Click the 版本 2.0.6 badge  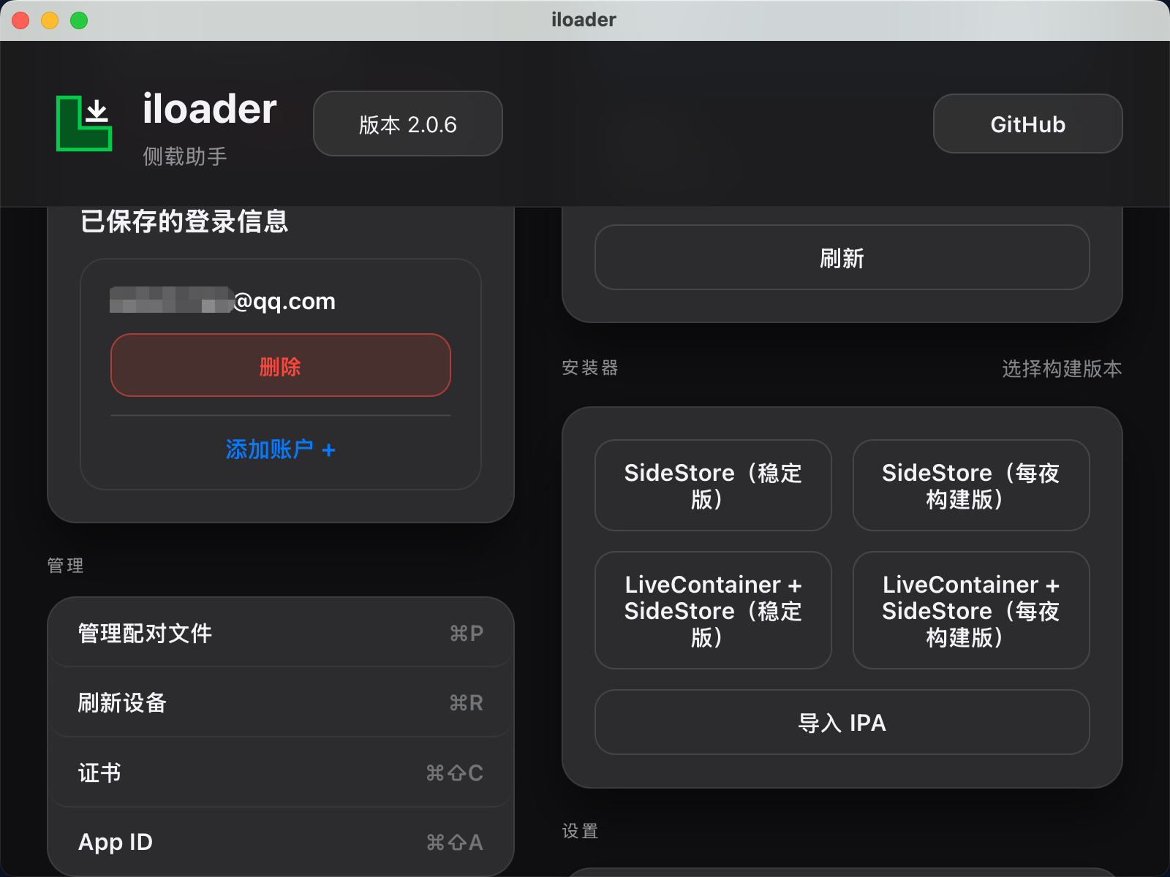point(407,124)
